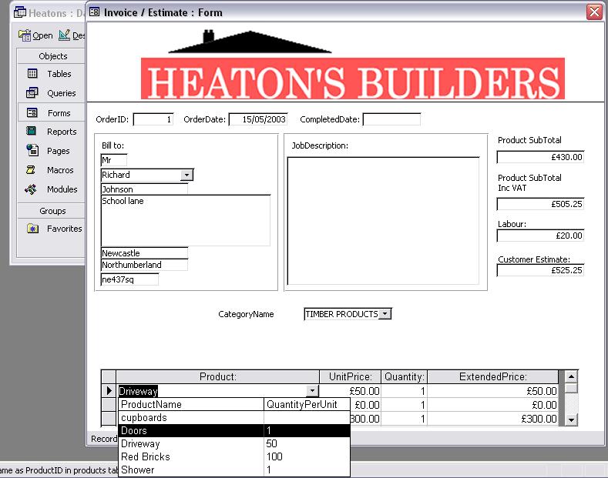Toggle the Product combo box arrow beside Driveway
Image resolution: width=608 pixels, height=478 pixels.
pos(312,391)
